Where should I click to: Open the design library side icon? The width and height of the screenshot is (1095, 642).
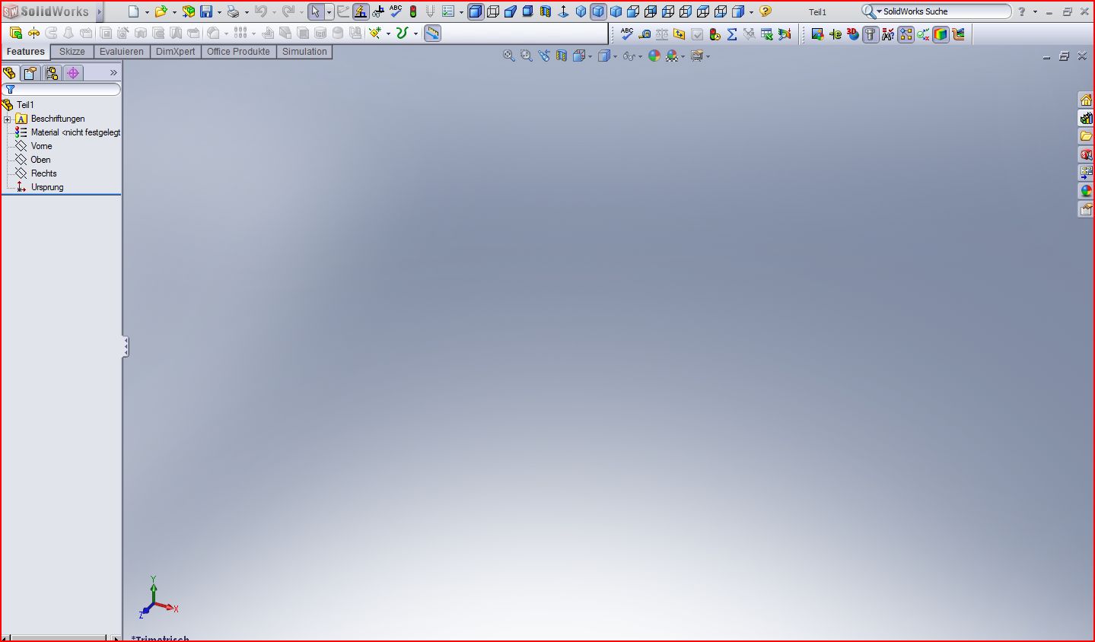coord(1086,118)
